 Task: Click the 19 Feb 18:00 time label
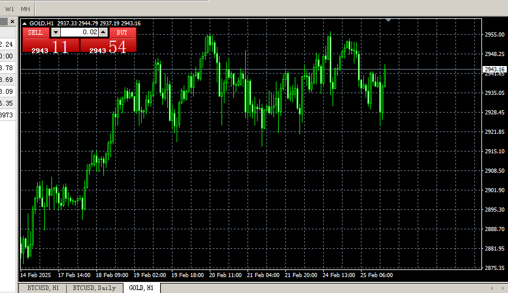(x=188, y=275)
